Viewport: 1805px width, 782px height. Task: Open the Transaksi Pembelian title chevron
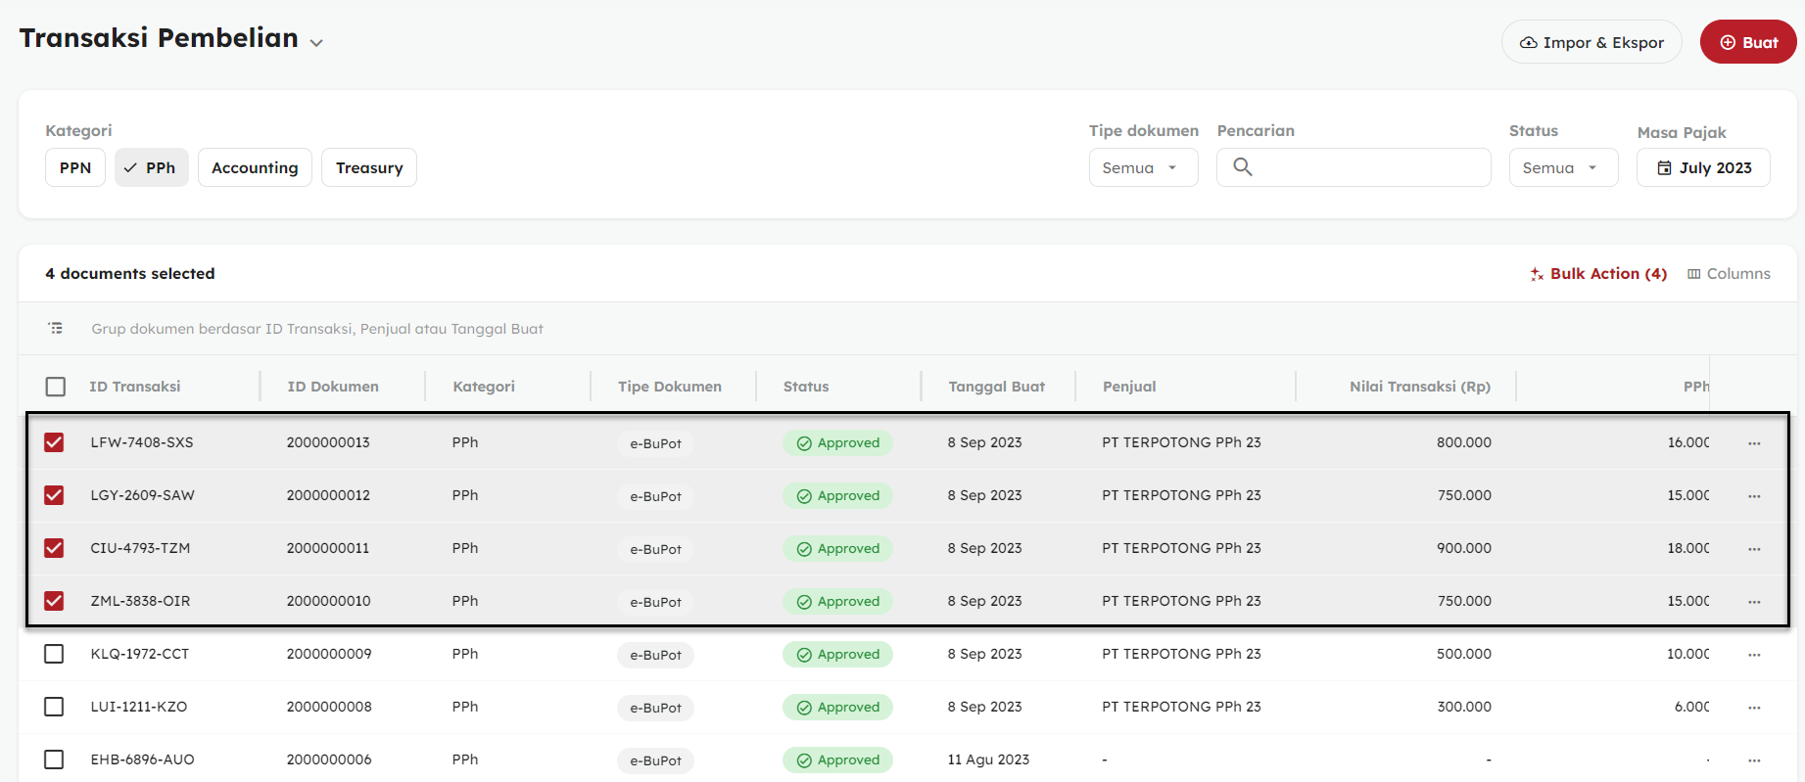[x=316, y=43]
